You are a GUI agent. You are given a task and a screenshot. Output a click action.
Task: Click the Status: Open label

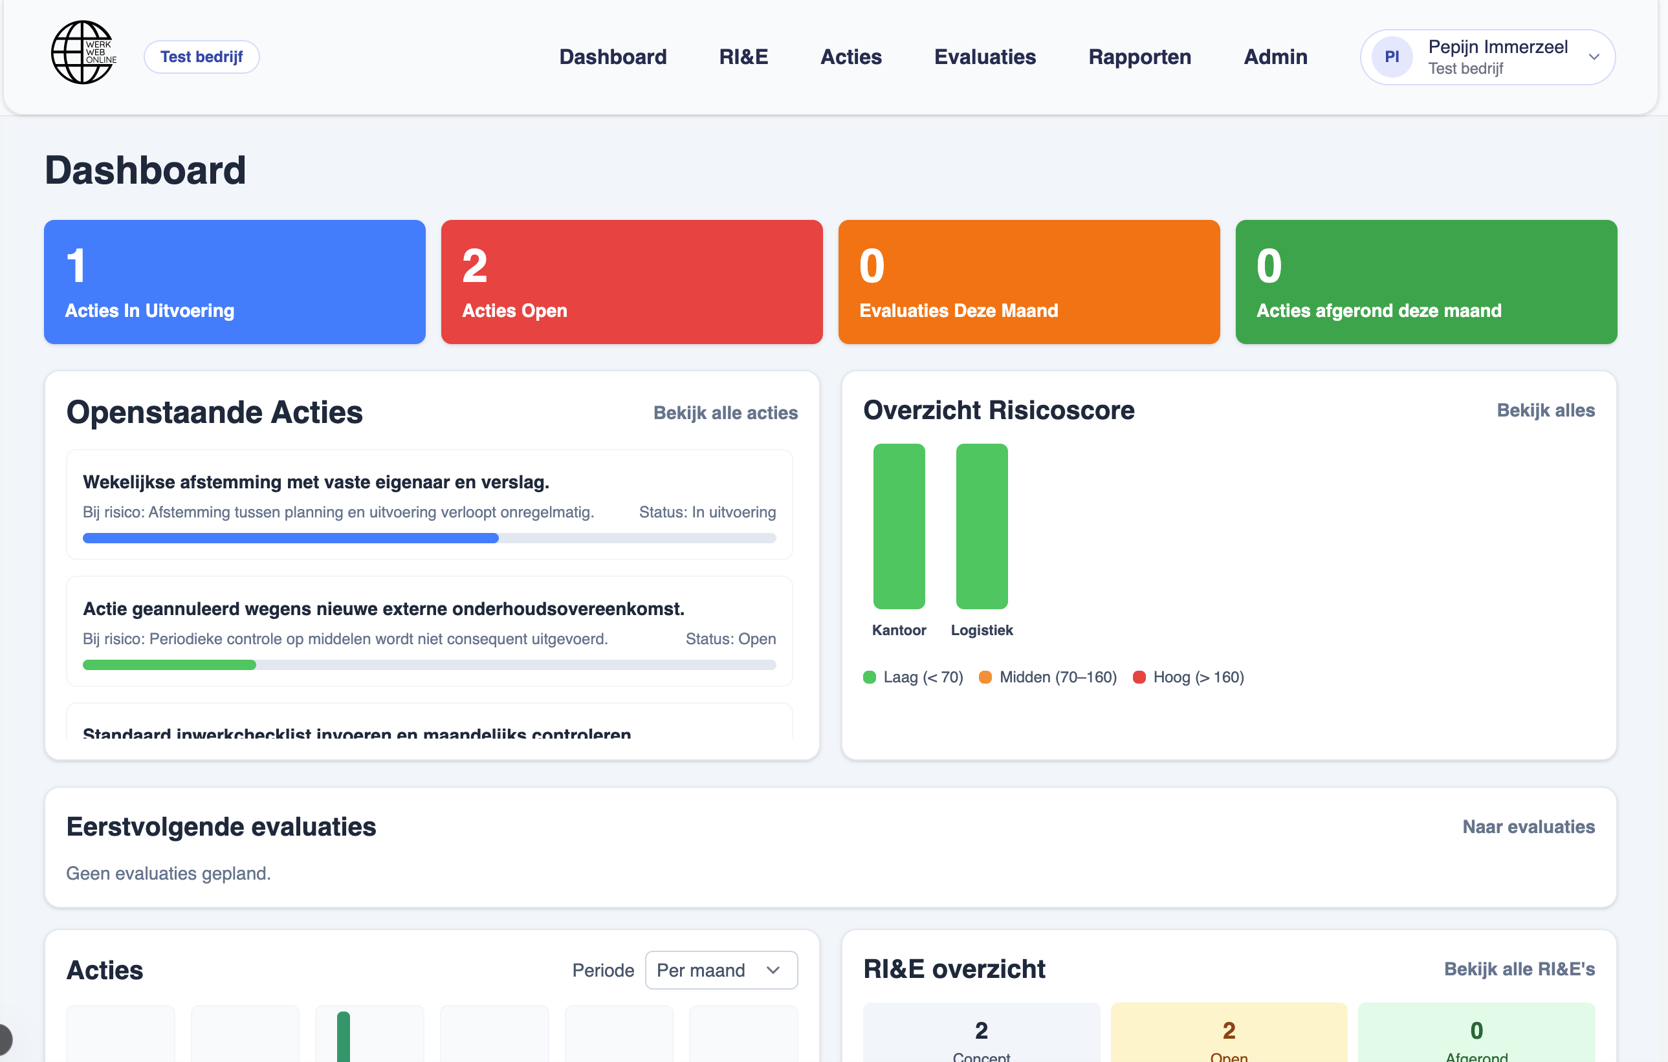click(x=730, y=639)
